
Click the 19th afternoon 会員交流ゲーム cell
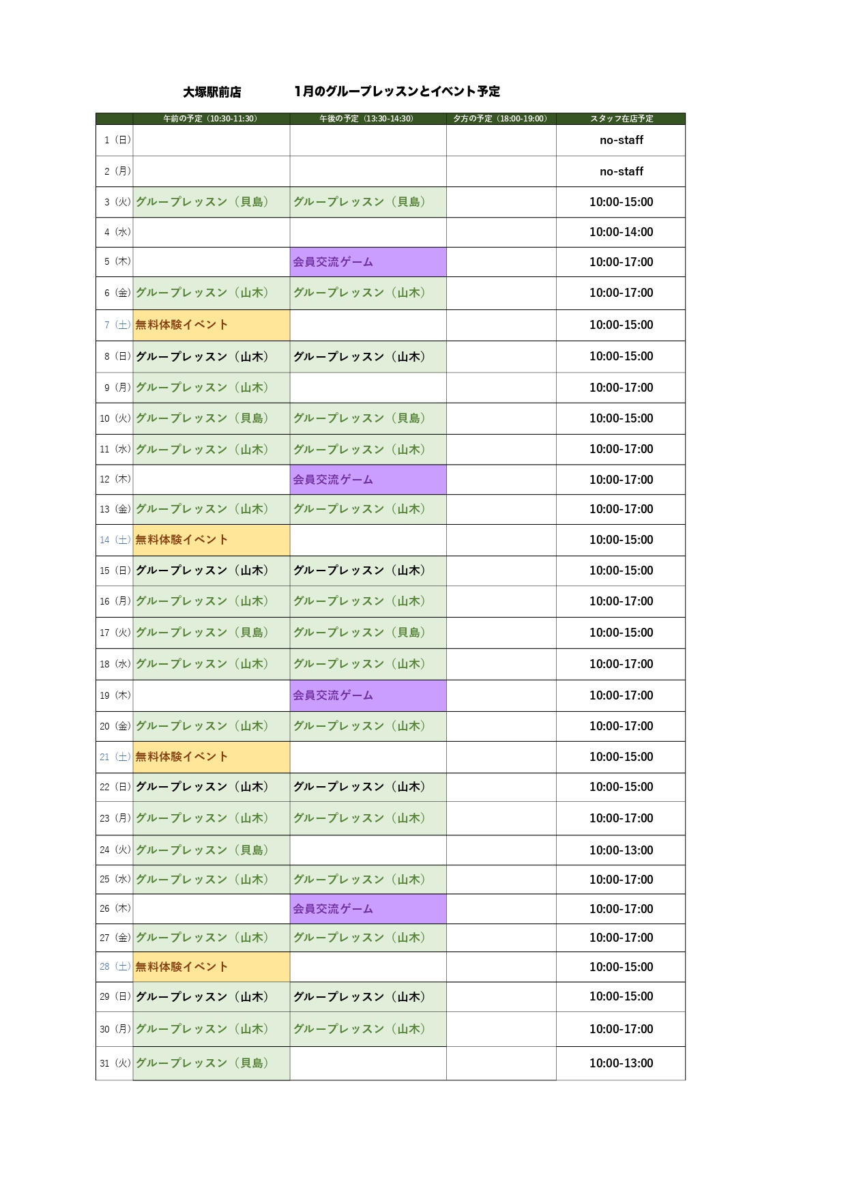coord(368,695)
